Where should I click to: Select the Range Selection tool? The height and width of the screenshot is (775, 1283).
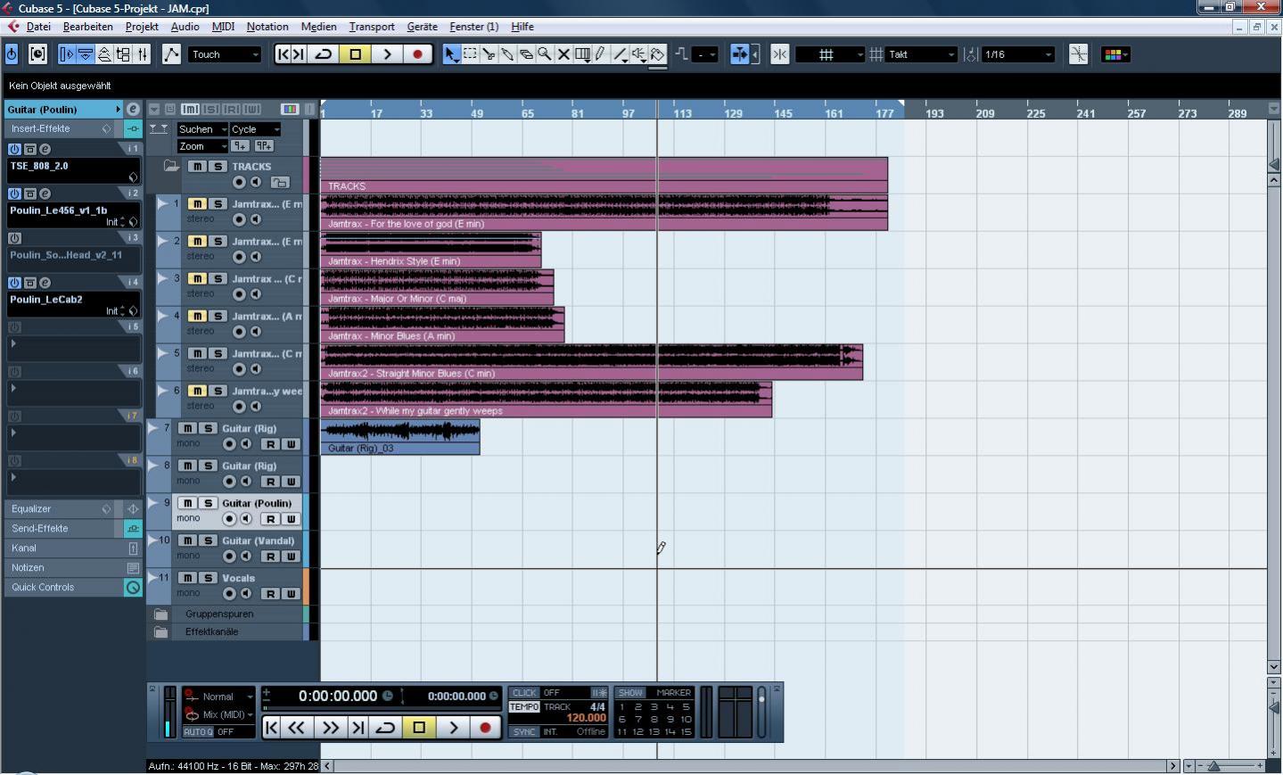tap(470, 54)
